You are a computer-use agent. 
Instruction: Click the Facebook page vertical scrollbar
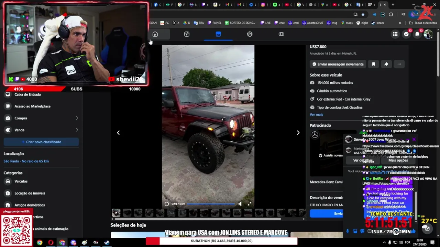click(x=438, y=55)
